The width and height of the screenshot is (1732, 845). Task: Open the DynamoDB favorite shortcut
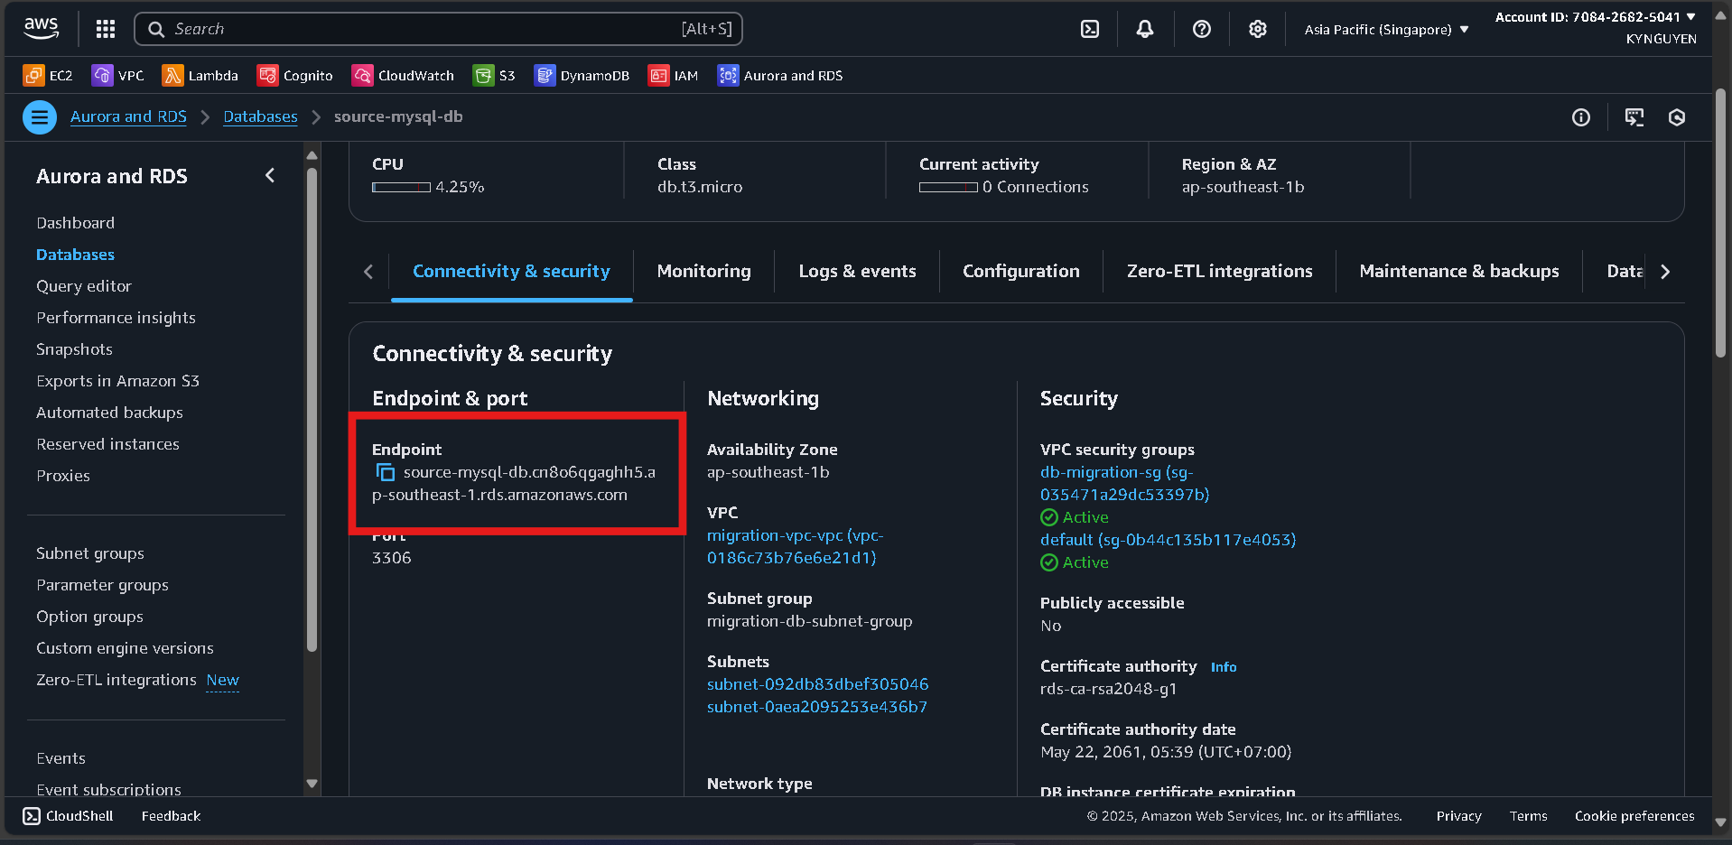[x=582, y=75]
